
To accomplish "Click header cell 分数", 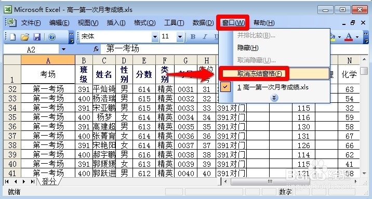I will click(144, 74).
